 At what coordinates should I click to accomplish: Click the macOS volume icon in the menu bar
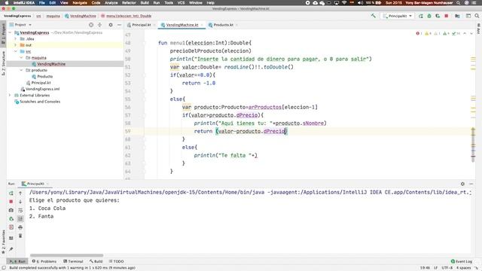click(360, 3)
